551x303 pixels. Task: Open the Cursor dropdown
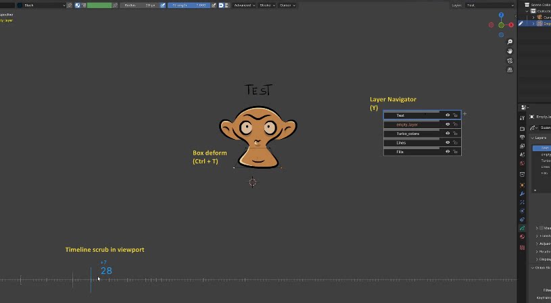tap(287, 5)
